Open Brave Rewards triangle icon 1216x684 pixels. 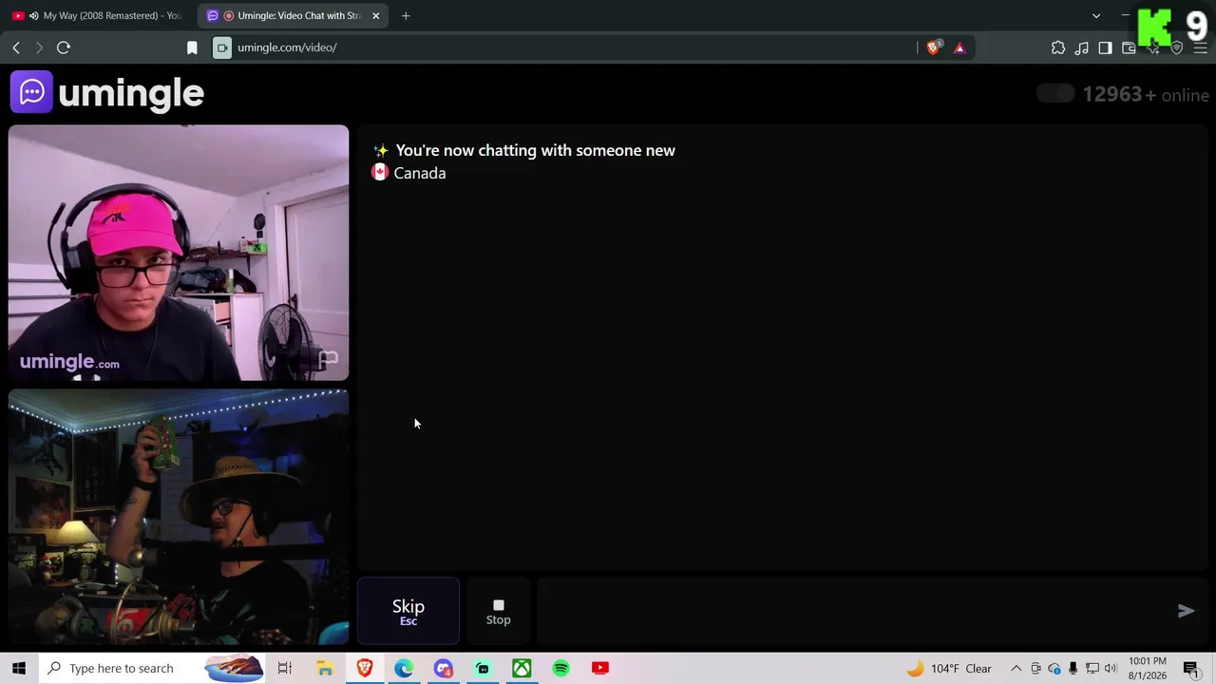(x=959, y=47)
